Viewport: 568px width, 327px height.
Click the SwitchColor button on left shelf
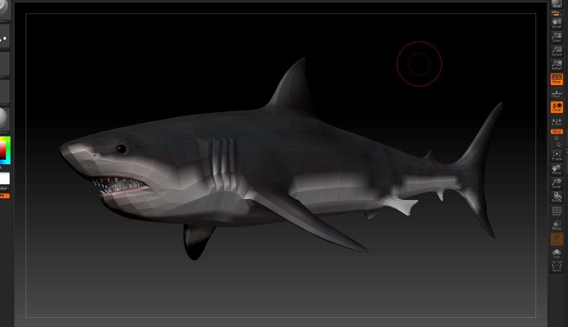(x=4, y=189)
